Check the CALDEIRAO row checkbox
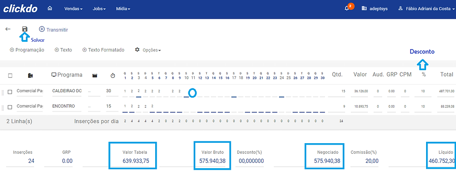The image size is (456, 173). (10, 92)
